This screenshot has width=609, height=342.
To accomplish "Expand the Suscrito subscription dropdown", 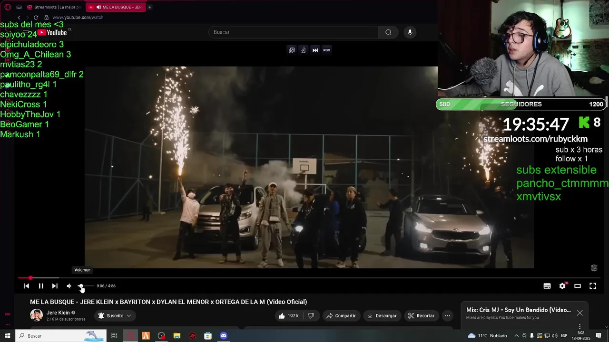I will tap(115, 316).
